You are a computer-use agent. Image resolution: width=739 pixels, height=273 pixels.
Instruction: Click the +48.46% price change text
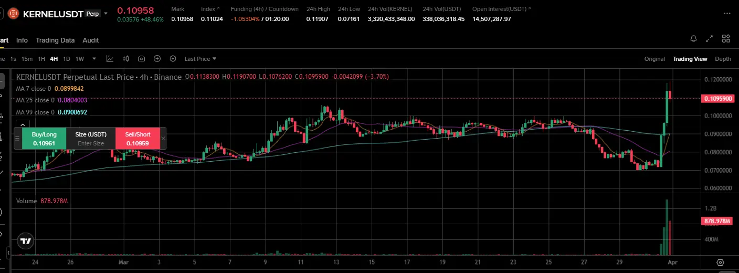point(152,19)
